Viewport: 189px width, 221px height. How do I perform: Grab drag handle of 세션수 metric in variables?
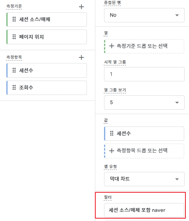coord(14,70)
